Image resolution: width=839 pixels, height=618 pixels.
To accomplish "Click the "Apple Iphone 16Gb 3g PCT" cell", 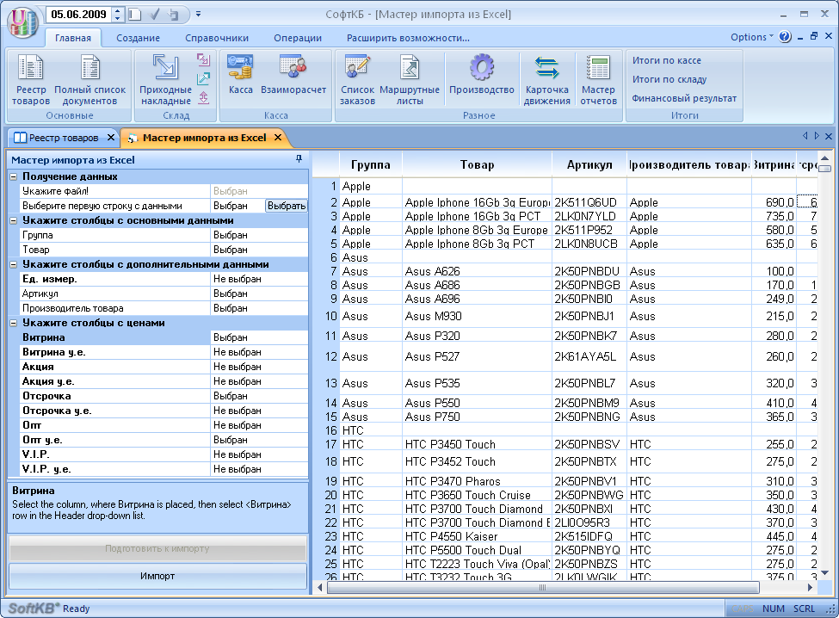I will 477,216.
